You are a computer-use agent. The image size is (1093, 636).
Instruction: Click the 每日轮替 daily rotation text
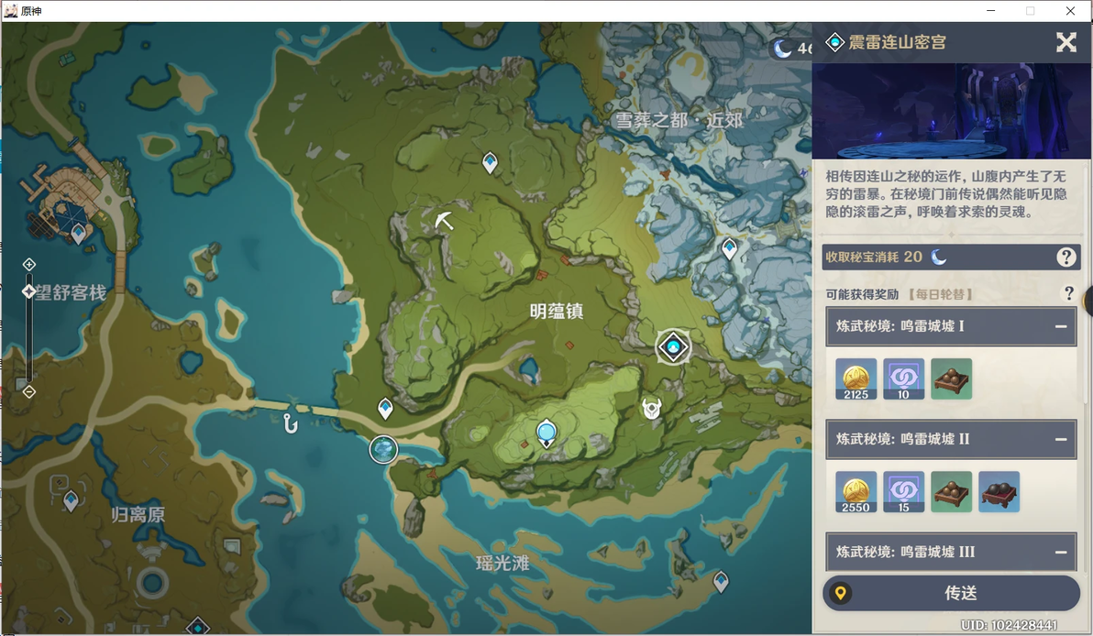(941, 294)
